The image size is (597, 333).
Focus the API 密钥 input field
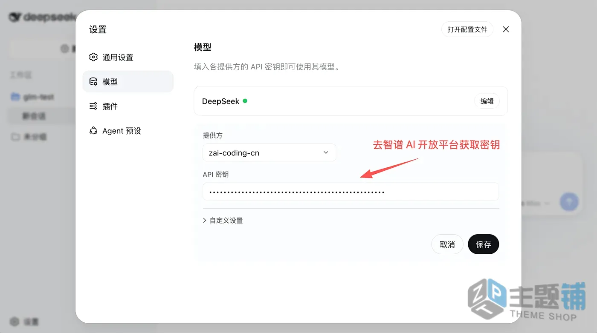tap(351, 192)
